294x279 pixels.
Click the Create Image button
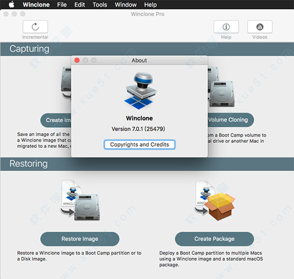click(56, 120)
